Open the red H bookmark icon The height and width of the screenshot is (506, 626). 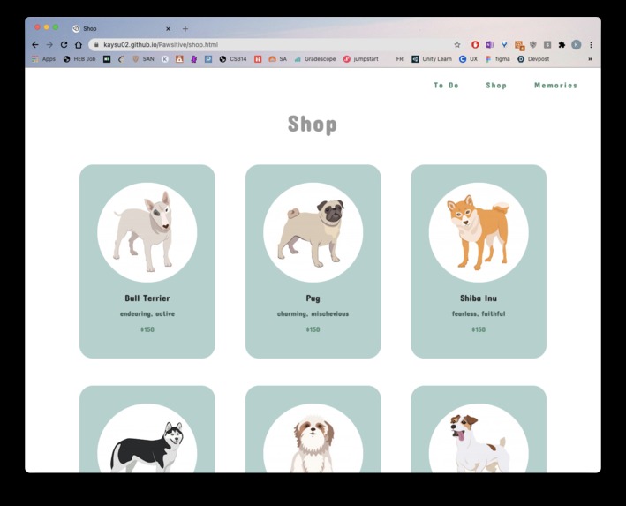coord(258,59)
